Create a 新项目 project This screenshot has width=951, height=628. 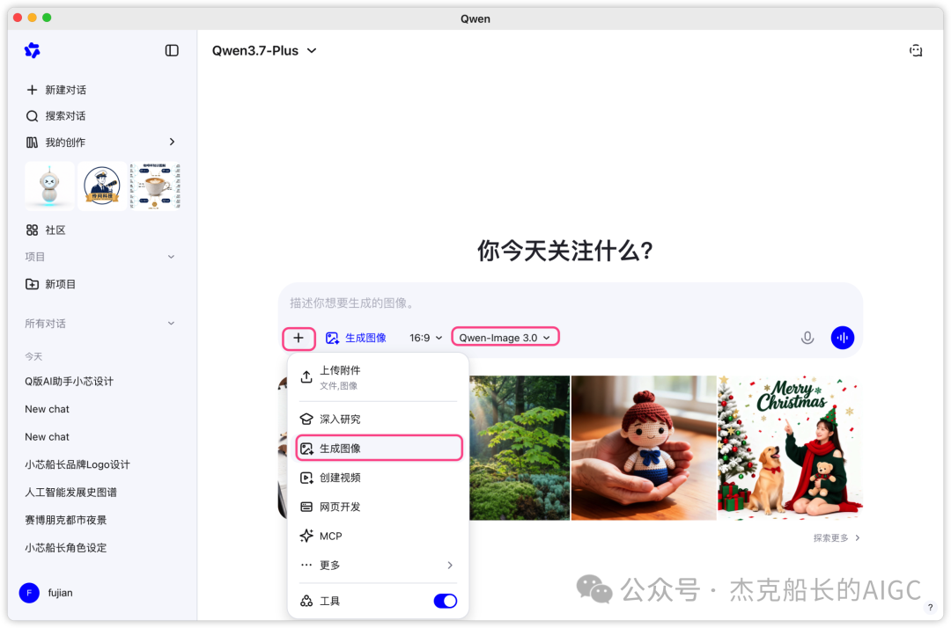(x=50, y=284)
